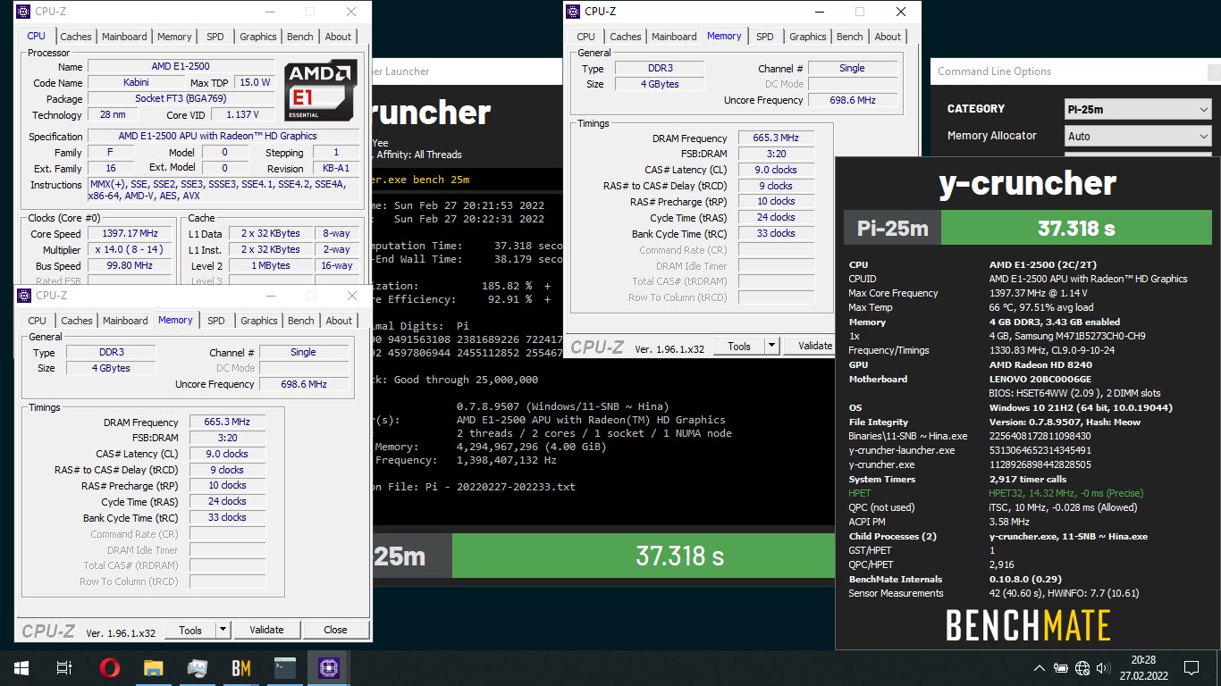This screenshot has height=686, width=1221.
Task: Open About tab in the processor CPU-Z window
Action: [338, 37]
